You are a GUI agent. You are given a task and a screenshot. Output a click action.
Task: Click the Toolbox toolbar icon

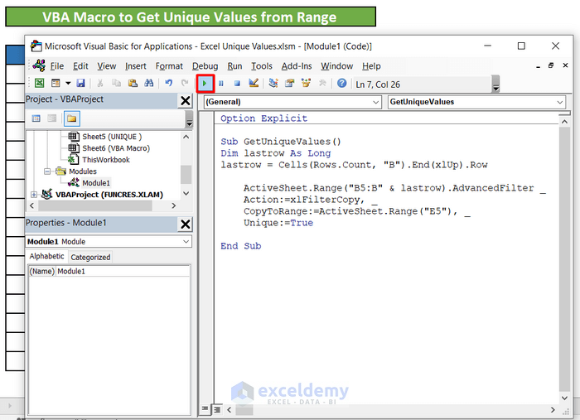pos(322,83)
